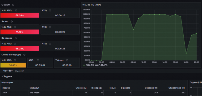The image size is (202, 96).
Task: Click info icon of ATiQ panel showing 00:06:26 under С 00:00
Action: coord(50,10)
